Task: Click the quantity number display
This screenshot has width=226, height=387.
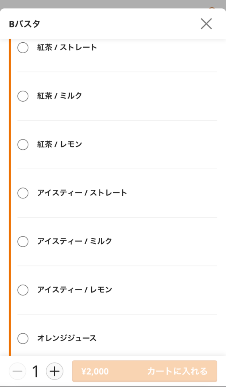Action: [36, 371]
